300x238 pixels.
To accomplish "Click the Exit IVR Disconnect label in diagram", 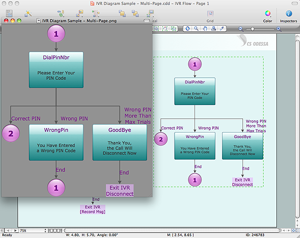I will point(242,182).
